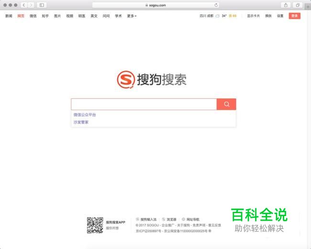Open 网址导航 footer link

pyautogui.click(x=193, y=219)
